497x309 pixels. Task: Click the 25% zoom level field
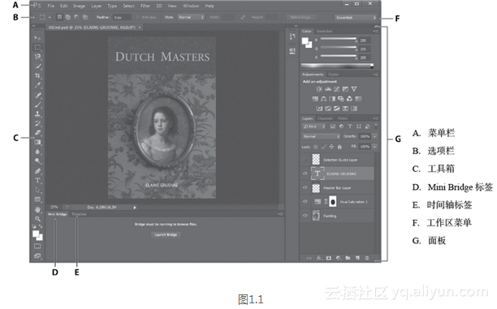[x=54, y=208]
